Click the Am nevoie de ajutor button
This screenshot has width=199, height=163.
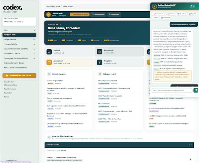point(80,14)
